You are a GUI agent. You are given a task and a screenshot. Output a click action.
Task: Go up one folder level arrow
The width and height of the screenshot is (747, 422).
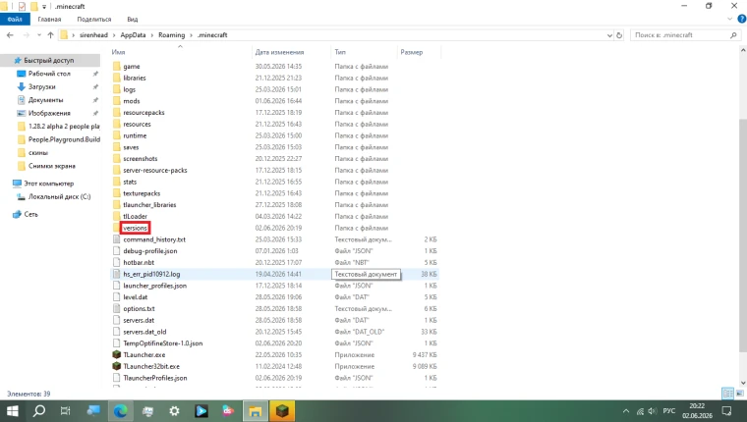50,34
